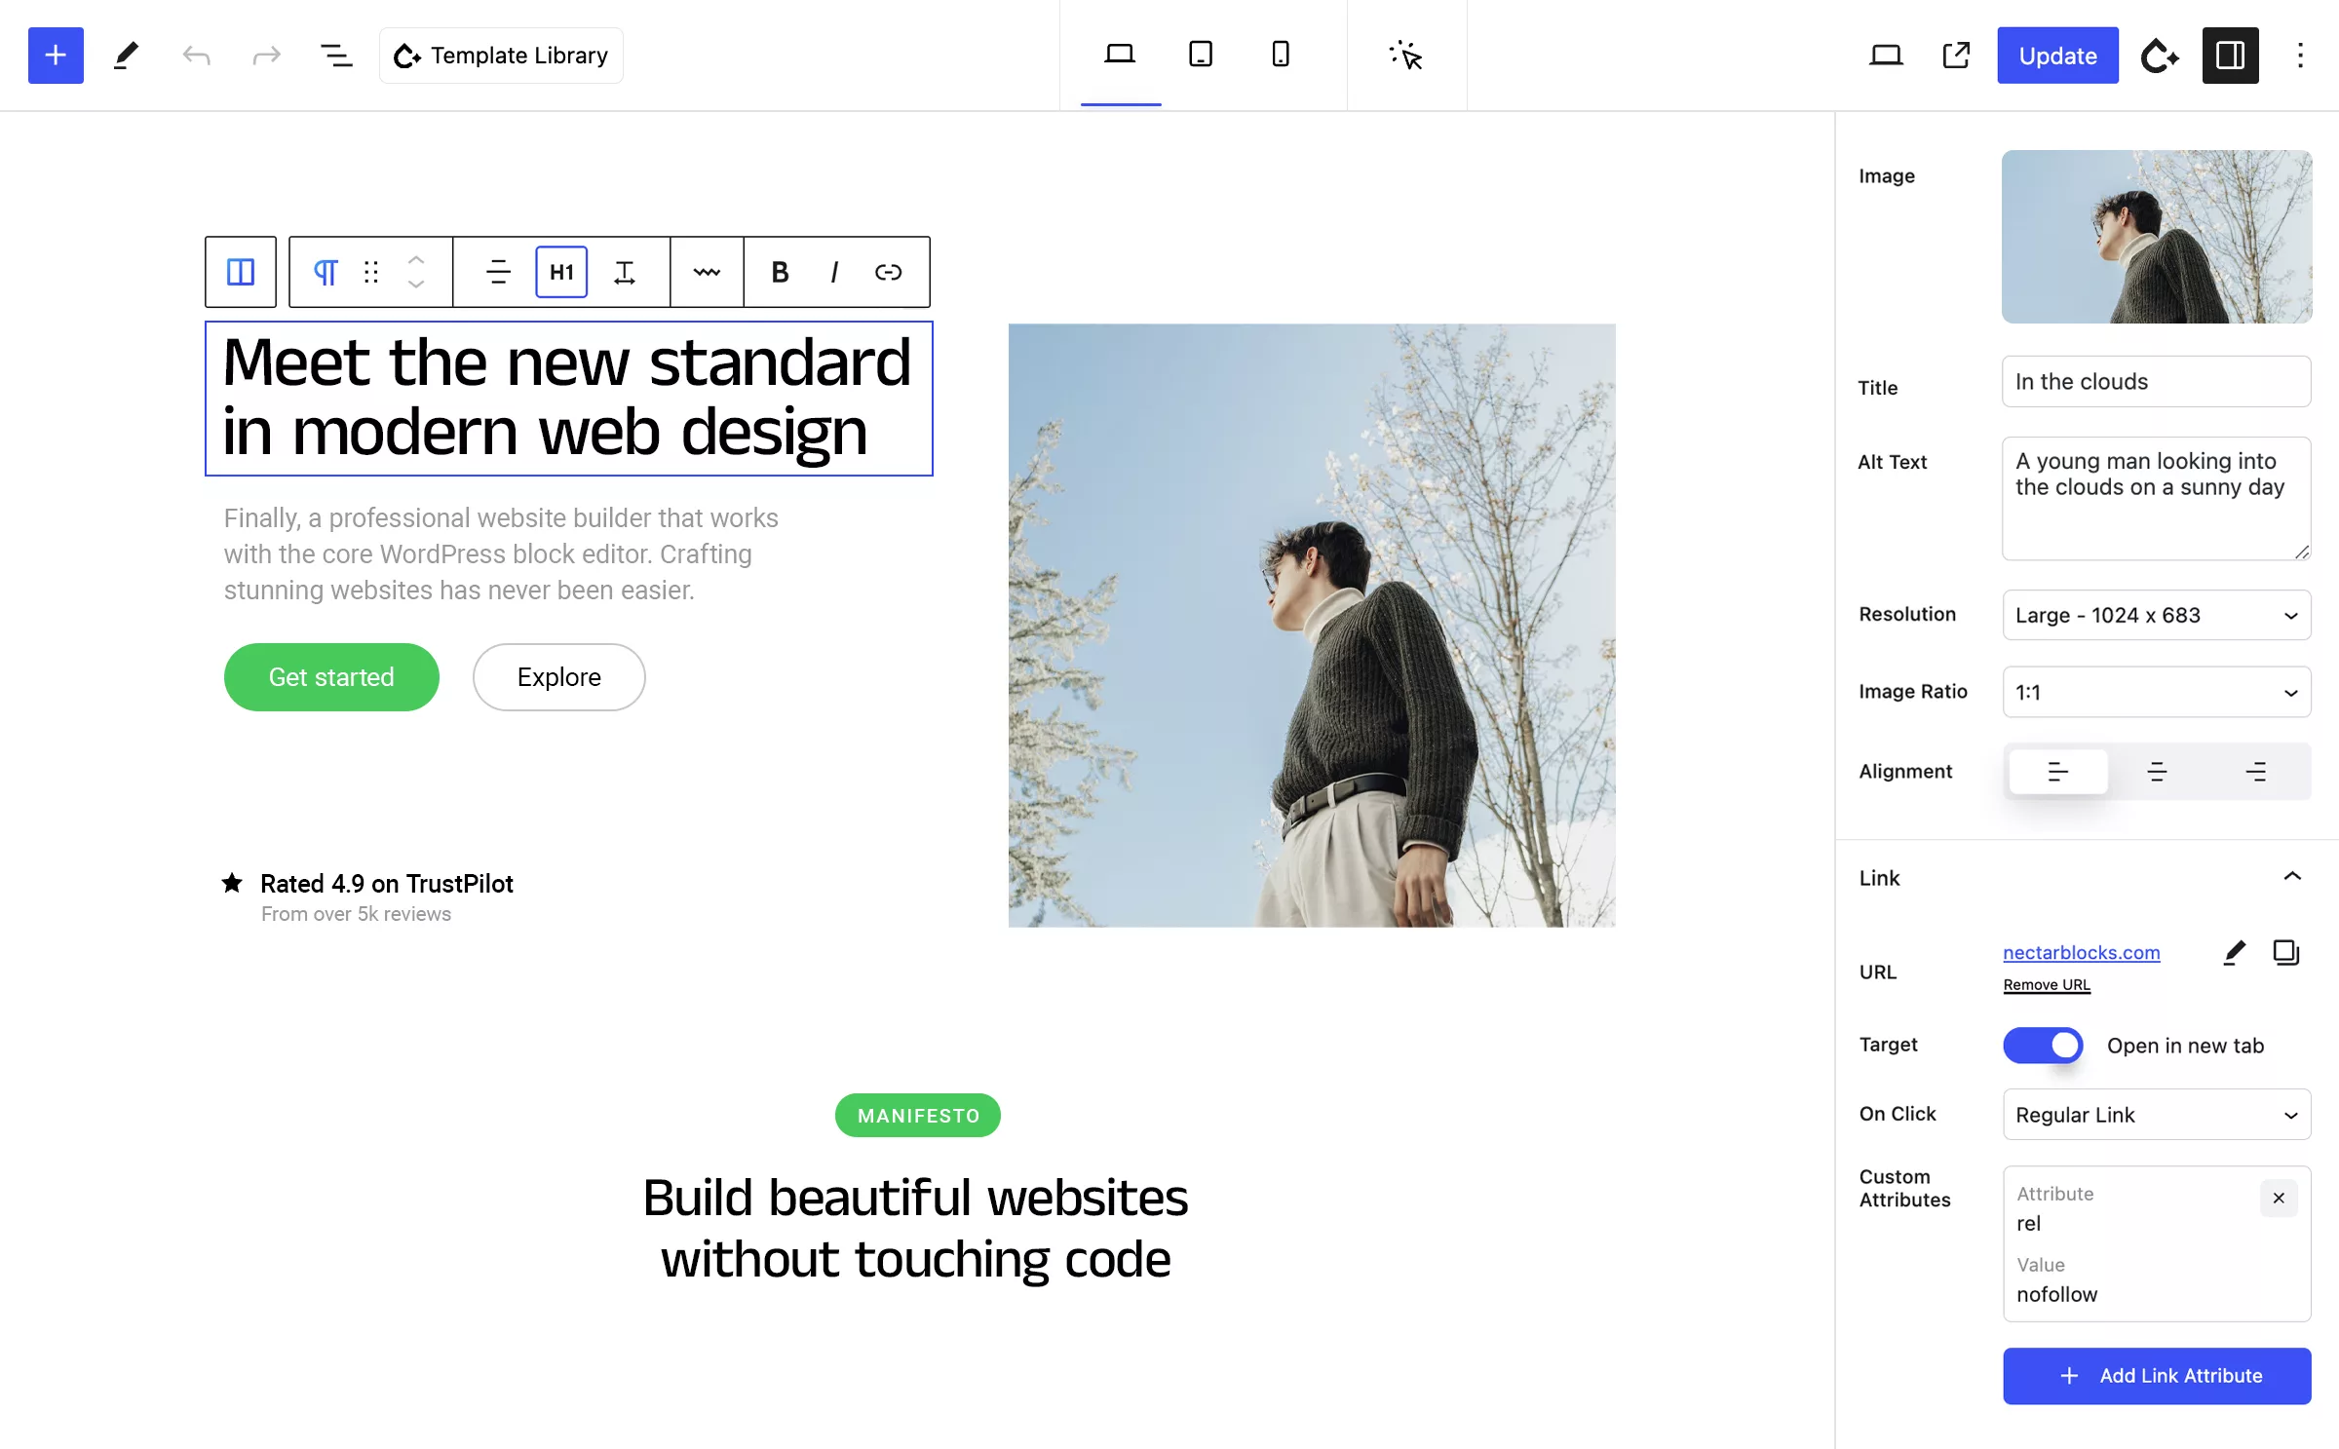Screen dimensions: 2339x1449
Task: Click the Get started button
Action: click(331, 677)
